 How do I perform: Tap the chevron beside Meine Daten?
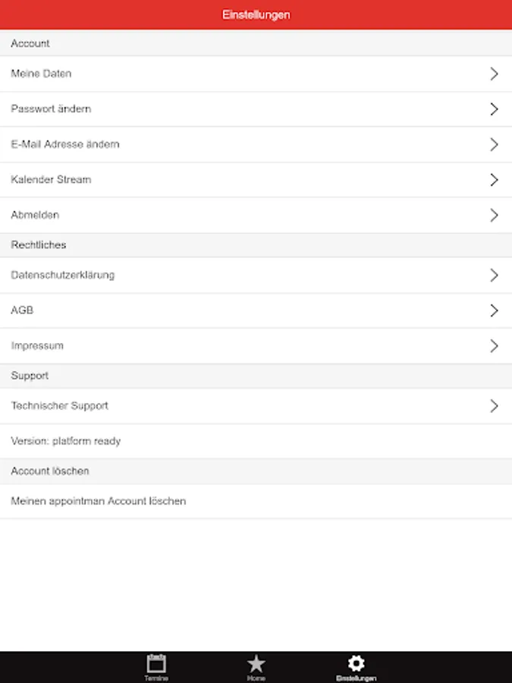pos(494,74)
